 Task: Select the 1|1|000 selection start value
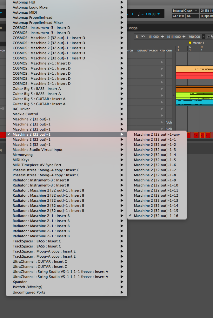pyautogui.click(x=153, y=37)
